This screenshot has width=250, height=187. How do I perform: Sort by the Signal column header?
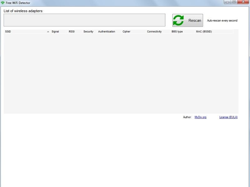point(59,31)
